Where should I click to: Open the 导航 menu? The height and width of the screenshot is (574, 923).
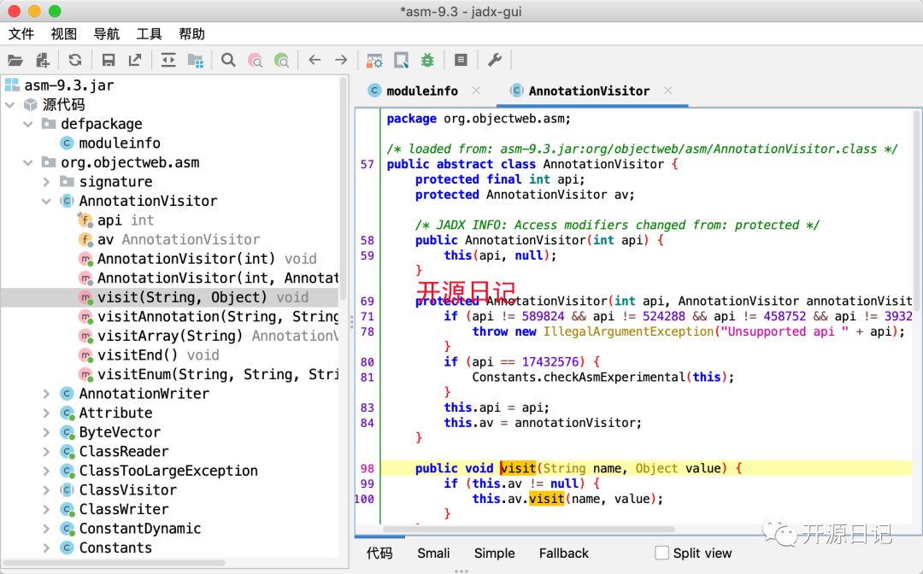107,34
